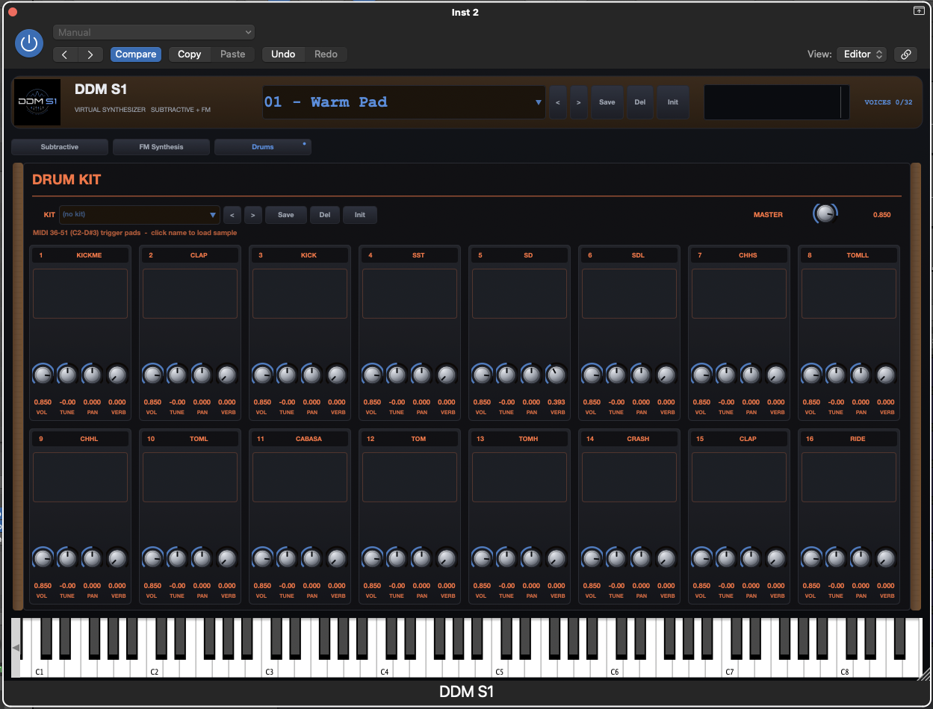This screenshot has width=933, height=709.
Task: Click pad 5 SD name label
Action: point(528,255)
